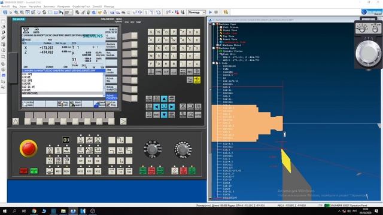The image size is (383, 215).
Task: Collapse the Machine View tree node
Action: [214, 24]
